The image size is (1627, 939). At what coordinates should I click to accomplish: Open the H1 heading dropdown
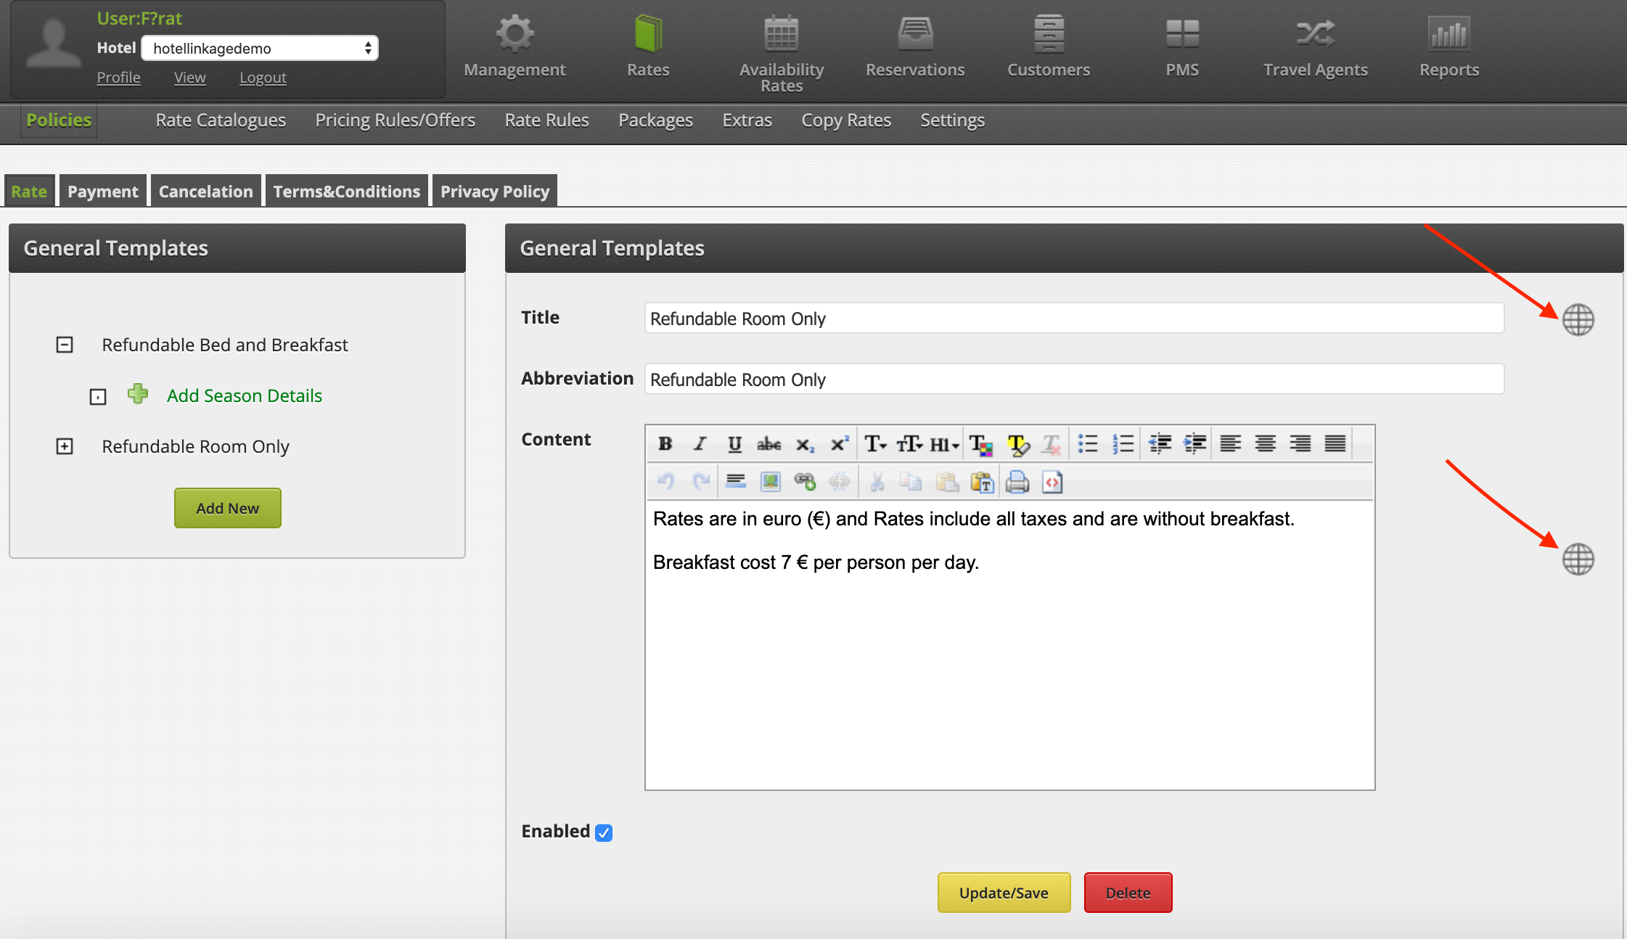click(x=945, y=444)
